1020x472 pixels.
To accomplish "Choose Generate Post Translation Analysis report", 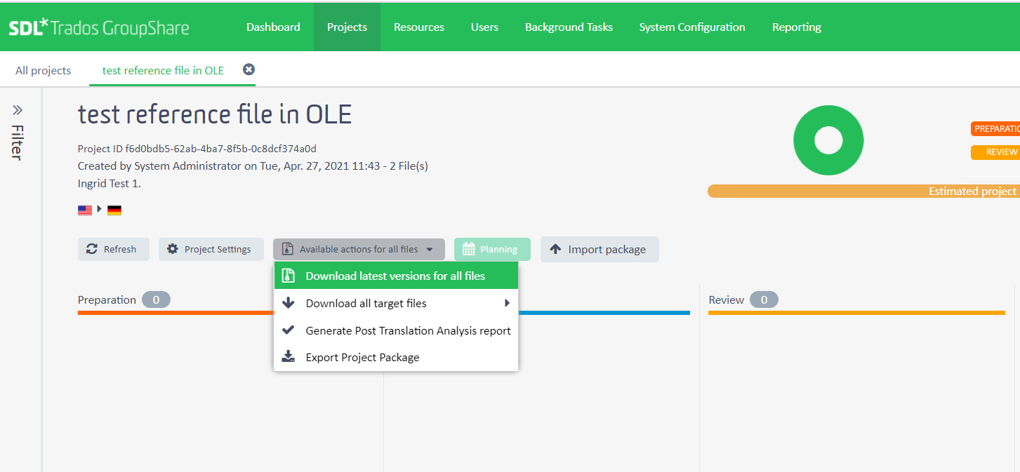I will [x=408, y=330].
